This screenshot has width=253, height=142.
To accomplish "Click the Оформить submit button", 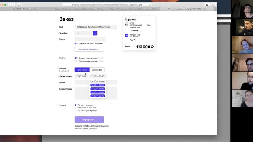I will pos(89,120).
